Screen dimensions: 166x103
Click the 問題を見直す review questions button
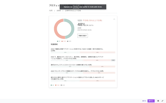click(82, 36)
